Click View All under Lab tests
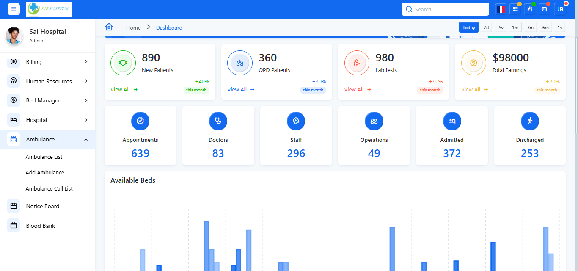 click(357, 90)
